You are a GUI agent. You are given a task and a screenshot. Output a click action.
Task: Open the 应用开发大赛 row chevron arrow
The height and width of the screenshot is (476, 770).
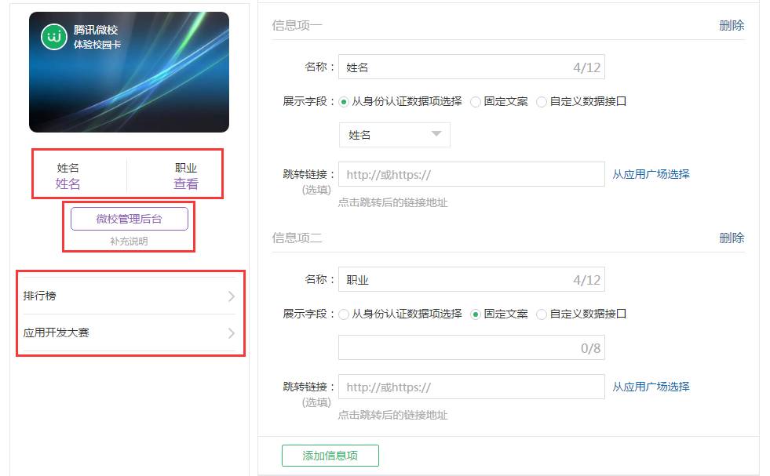coord(232,333)
